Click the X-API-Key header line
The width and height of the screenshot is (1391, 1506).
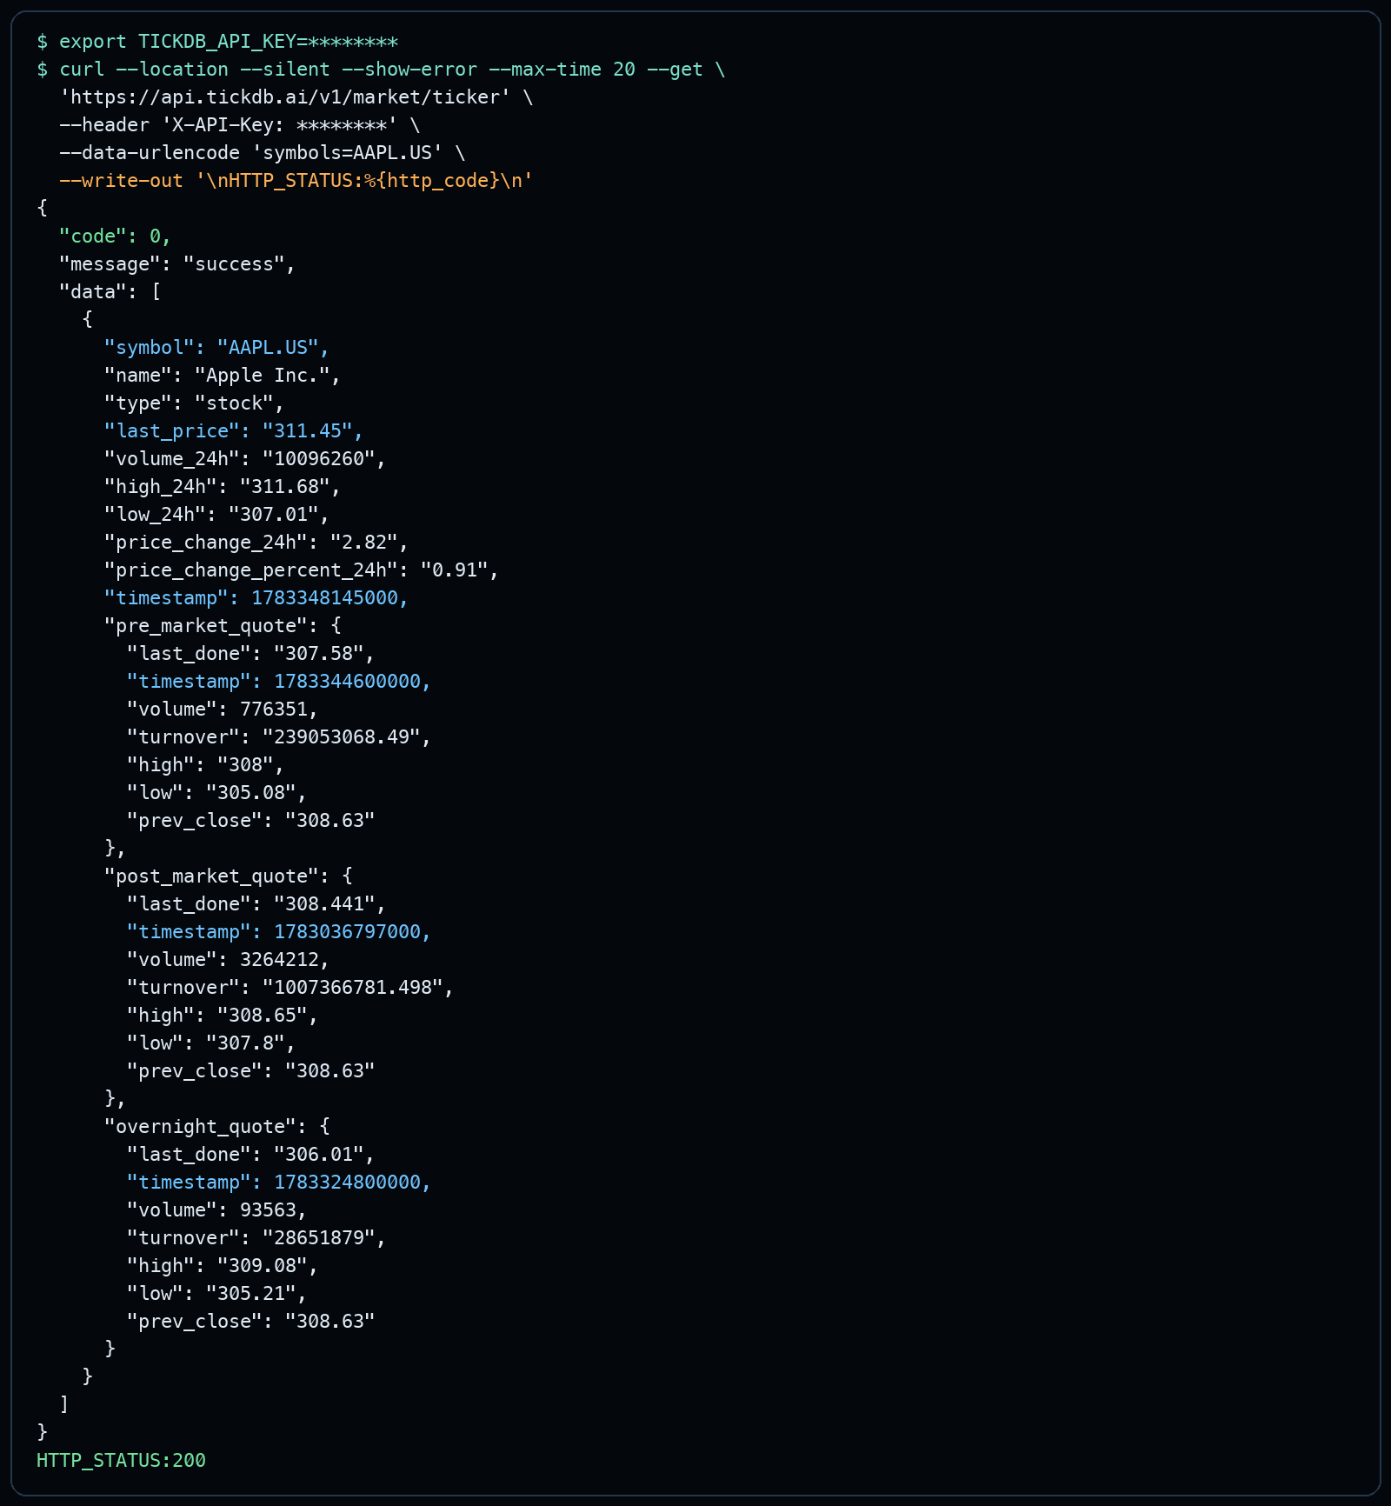coord(240,125)
